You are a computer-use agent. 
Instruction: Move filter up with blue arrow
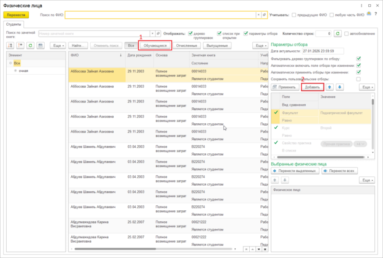pyautogui.click(x=330, y=88)
